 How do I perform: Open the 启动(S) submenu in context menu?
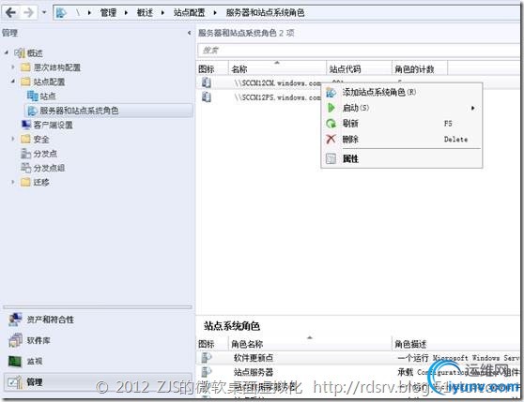[x=402, y=108]
